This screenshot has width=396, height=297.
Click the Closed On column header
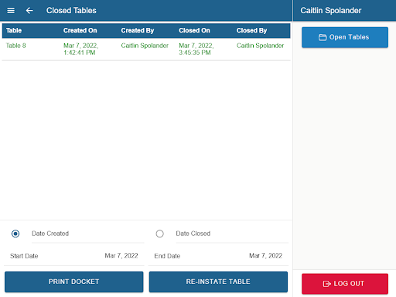[x=194, y=30]
